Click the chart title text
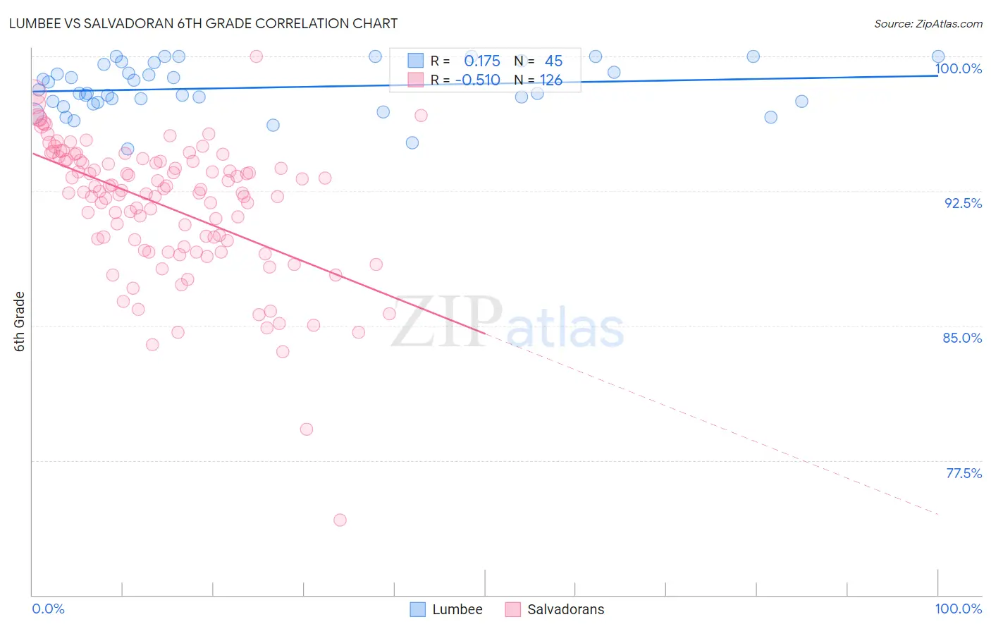 [x=204, y=23]
